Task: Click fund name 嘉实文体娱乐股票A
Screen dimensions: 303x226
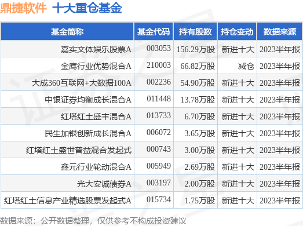Action: tap(96, 49)
